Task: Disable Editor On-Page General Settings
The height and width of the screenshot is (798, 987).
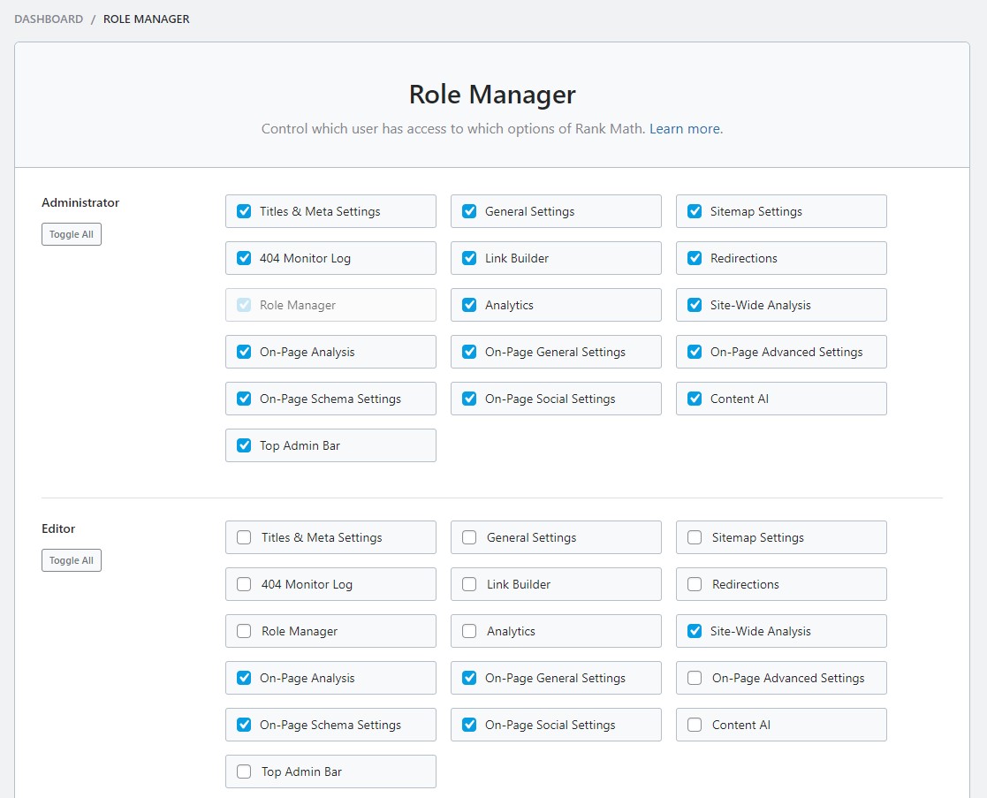Action: (x=469, y=678)
